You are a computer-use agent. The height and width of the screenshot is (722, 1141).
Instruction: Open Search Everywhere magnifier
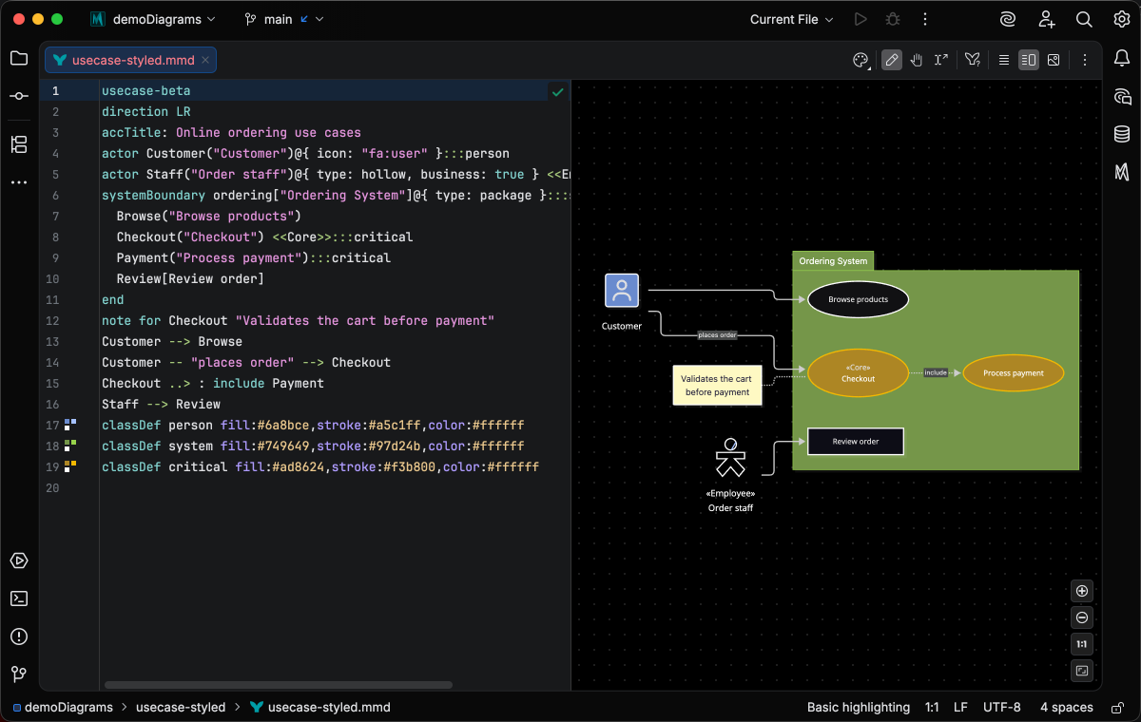pyautogui.click(x=1084, y=19)
